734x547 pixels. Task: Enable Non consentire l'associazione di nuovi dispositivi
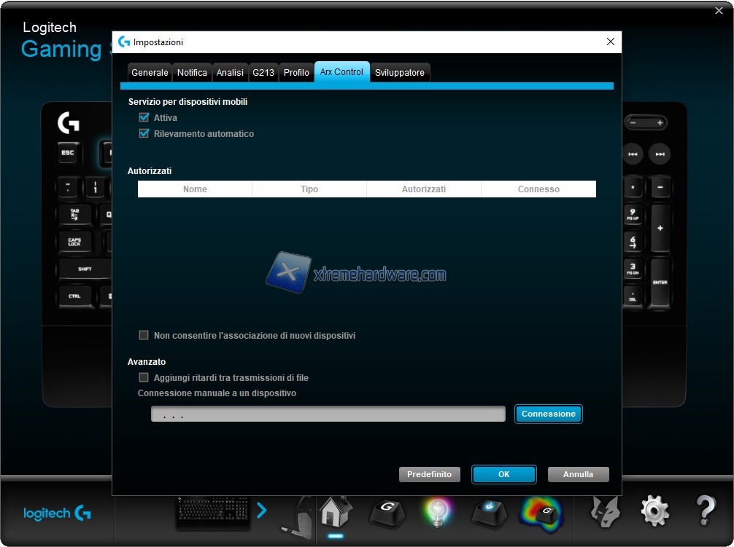[144, 336]
